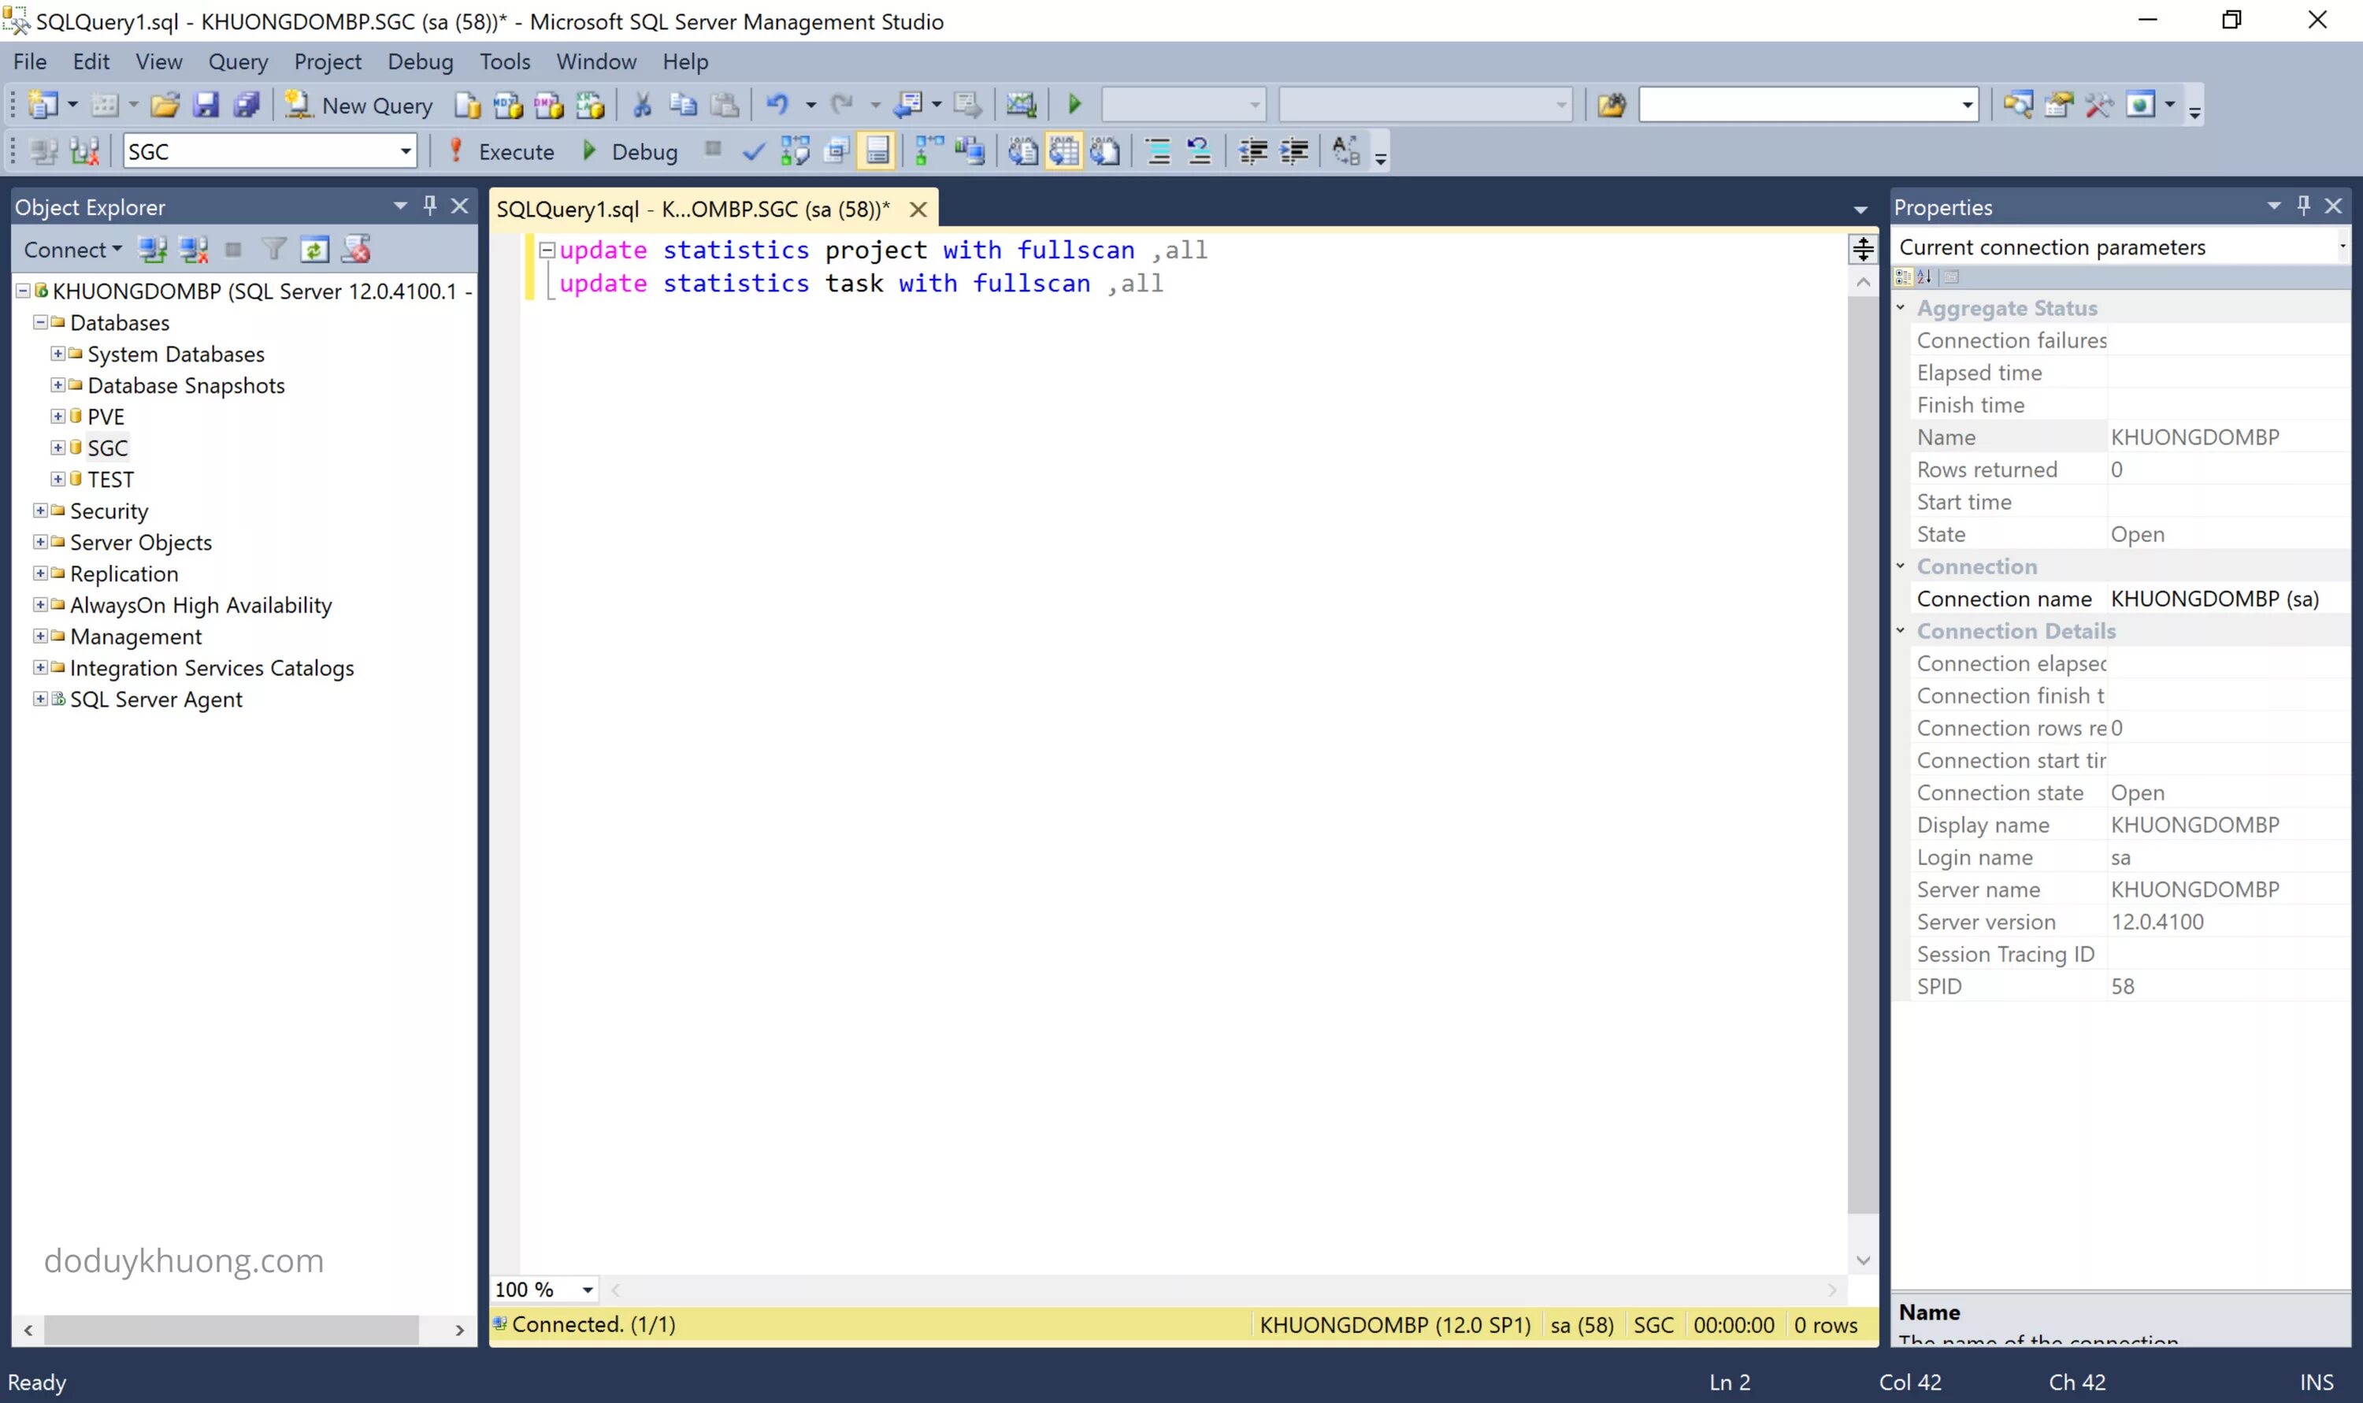The width and height of the screenshot is (2363, 1403).
Task: Toggle Results to Text mode
Action: tap(1022, 151)
